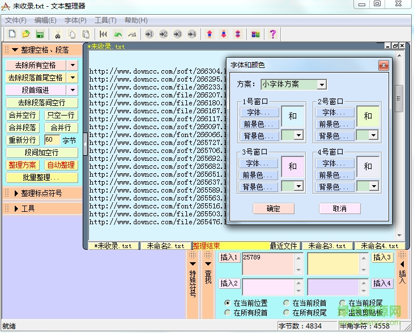Click the scissors cut icon
The image size is (414, 333).
(x=58, y=34)
